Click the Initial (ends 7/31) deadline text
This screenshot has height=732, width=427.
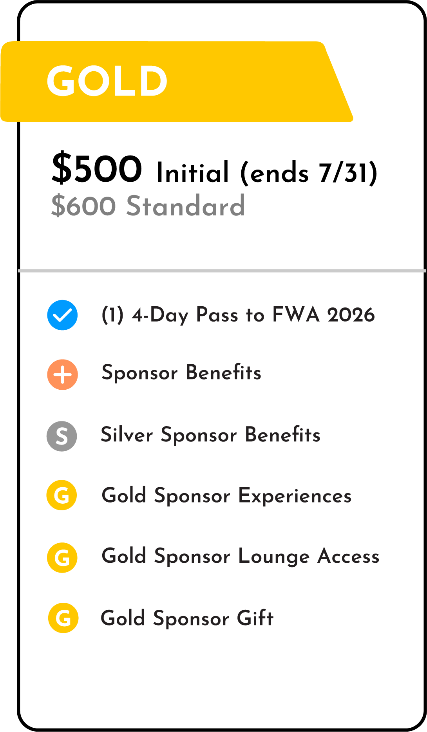pyautogui.click(x=267, y=173)
